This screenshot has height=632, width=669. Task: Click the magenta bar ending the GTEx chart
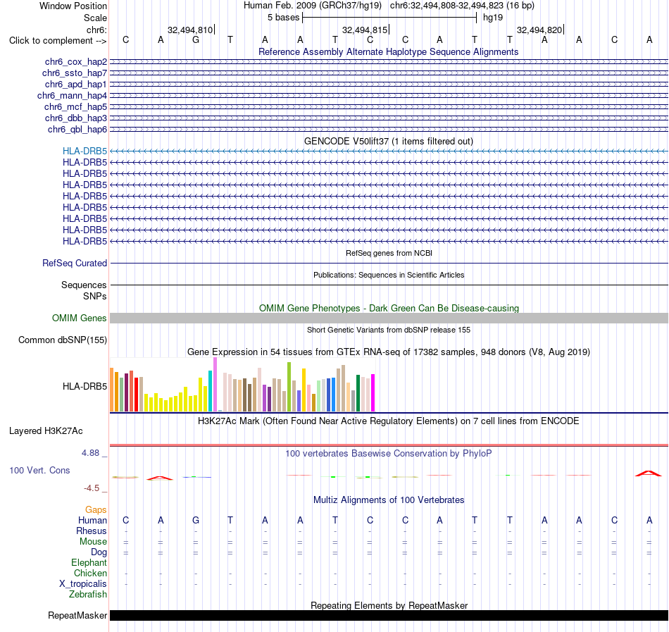pyautogui.click(x=373, y=392)
